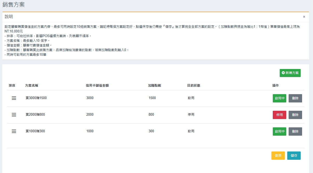Save changes with the 儲存 button
Screen dimensions: 313x173
(294, 156)
